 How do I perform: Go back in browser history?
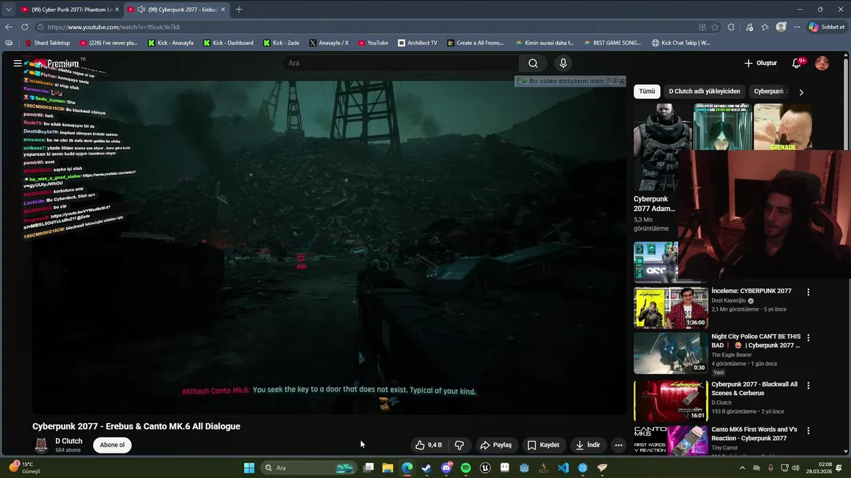click(9, 27)
